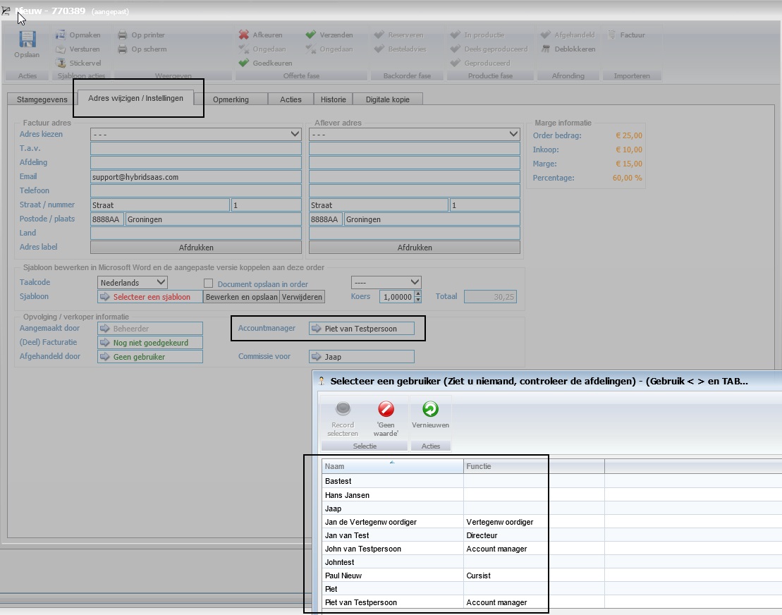The height and width of the screenshot is (615, 782).
Task: Open the Taalcode Nederlands dropdown
Action: pyautogui.click(x=161, y=283)
